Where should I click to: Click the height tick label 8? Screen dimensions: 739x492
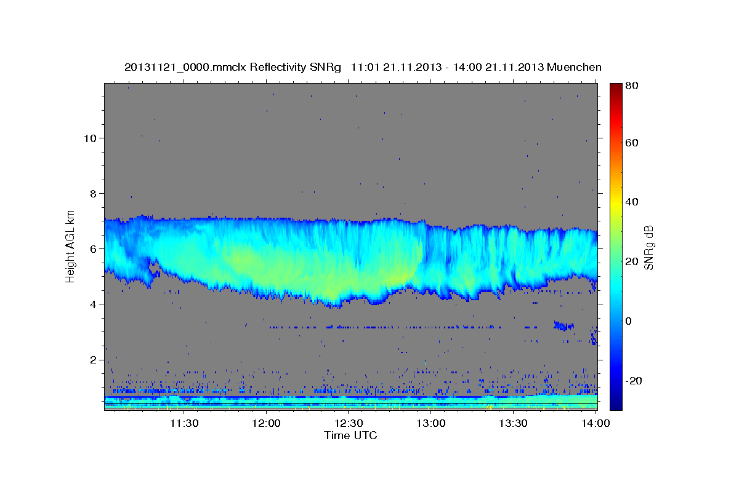tap(94, 193)
